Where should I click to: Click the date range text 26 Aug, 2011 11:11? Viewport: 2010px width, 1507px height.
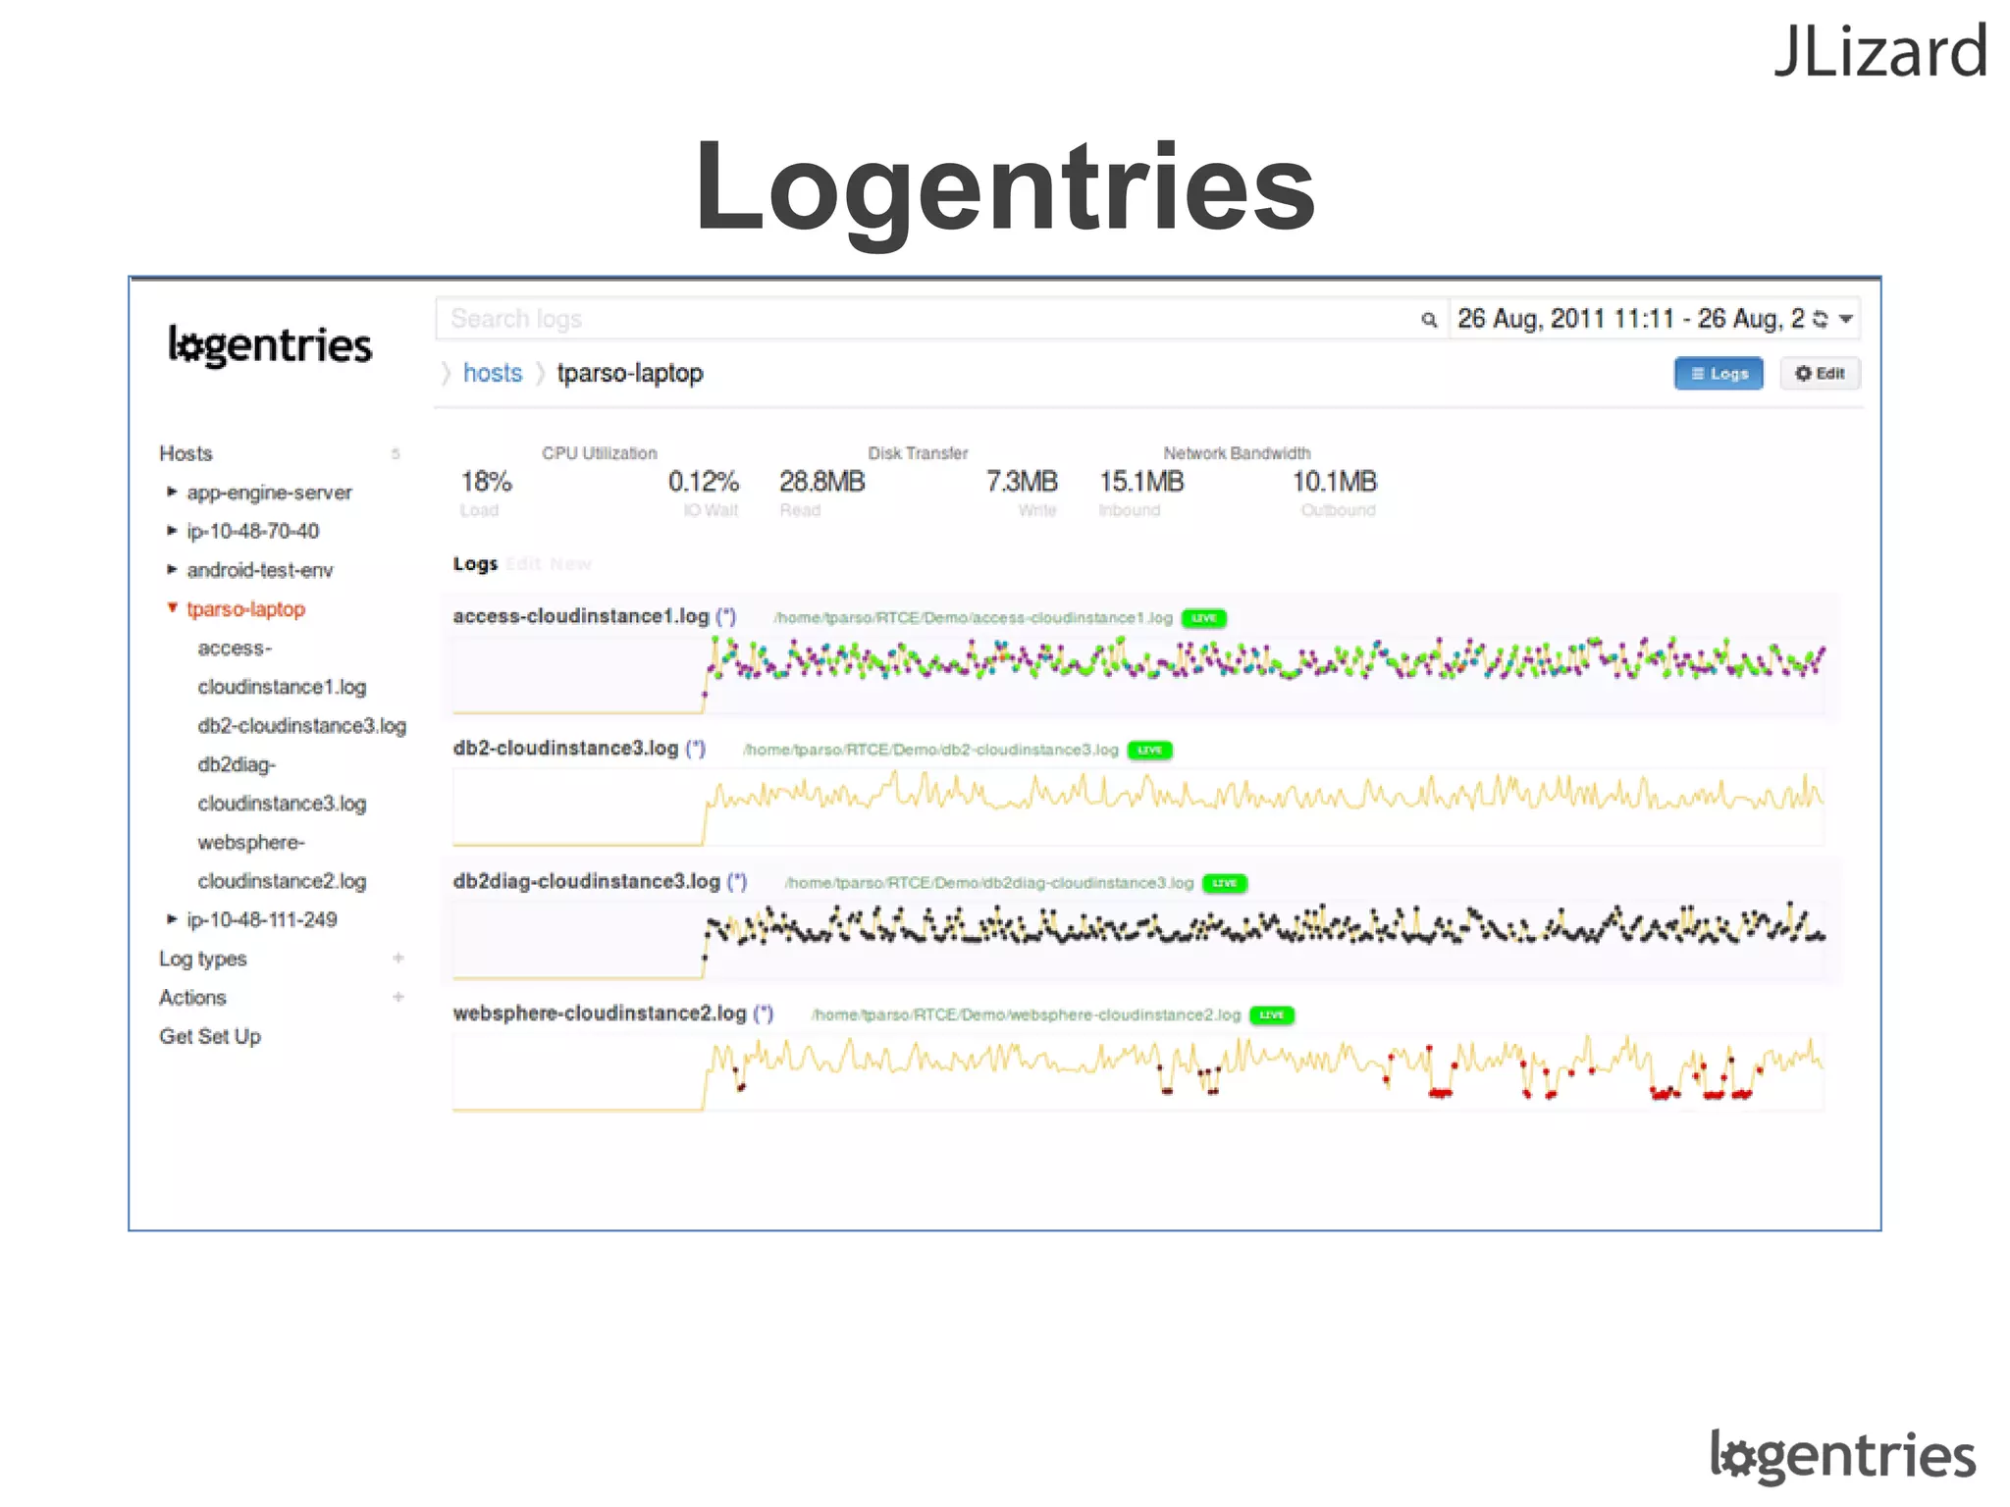point(1565,319)
